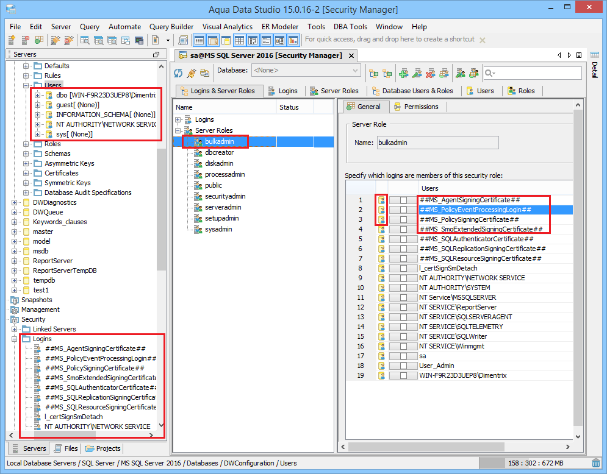607x474 pixels.
Task: Click the edit login icon with green pencil
Action: click(417, 73)
